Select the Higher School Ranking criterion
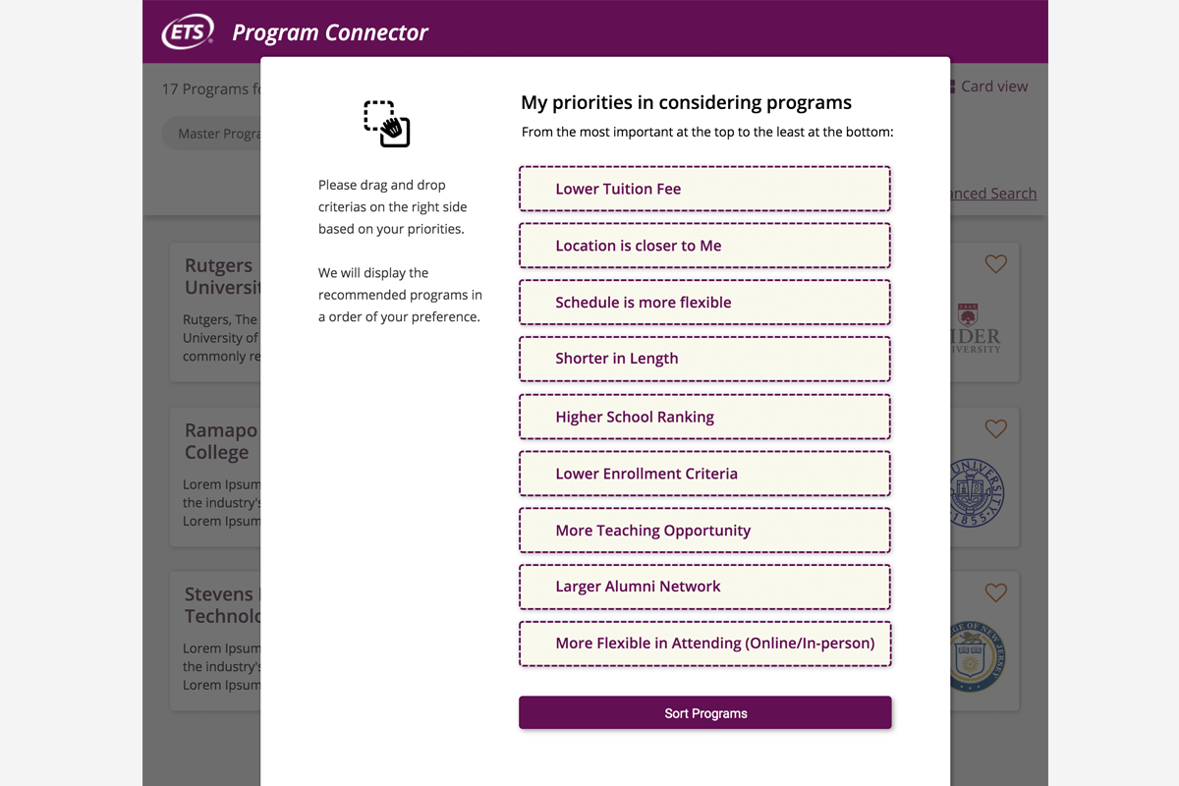This screenshot has width=1179, height=786. (704, 417)
